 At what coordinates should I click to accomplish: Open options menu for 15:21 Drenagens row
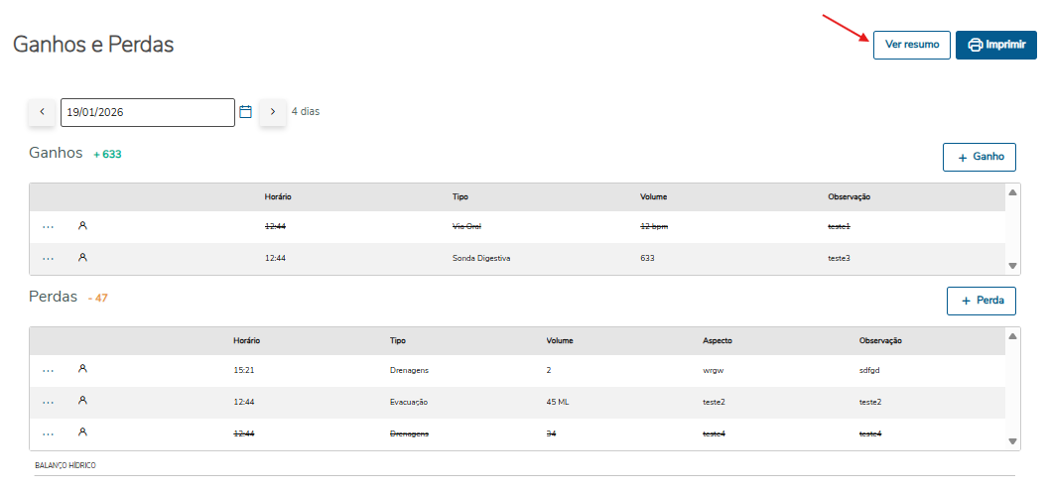[48, 370]
